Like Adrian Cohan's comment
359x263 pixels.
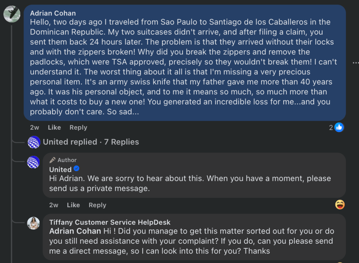tap(54, 128)
